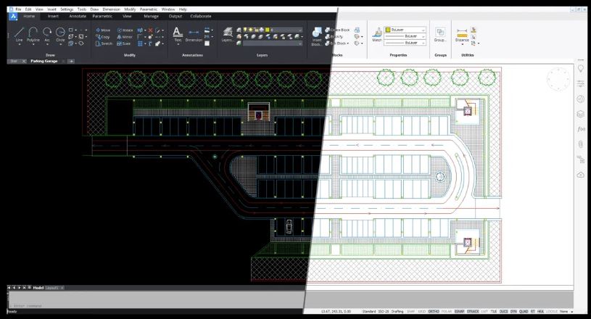Image resolution: width=591 pixels, height=319 pixels.
Task: Expand the Line tool dropdown arrow
Action: 19,44
